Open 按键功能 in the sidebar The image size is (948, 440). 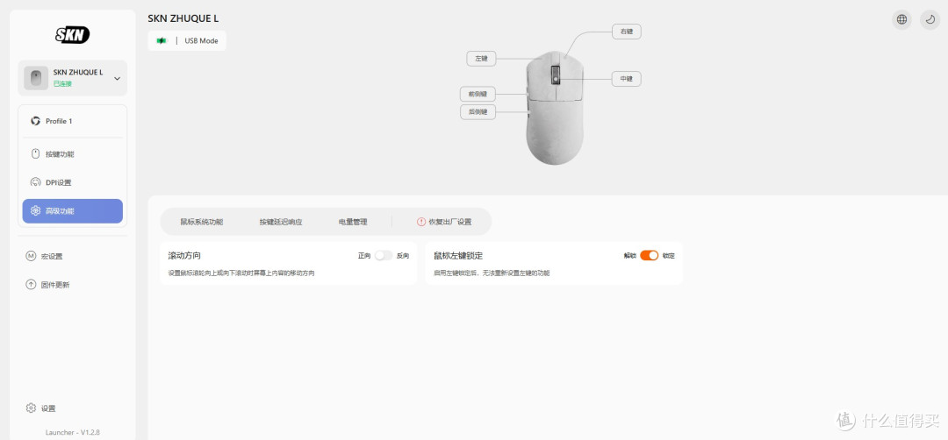tap(73, 154)
